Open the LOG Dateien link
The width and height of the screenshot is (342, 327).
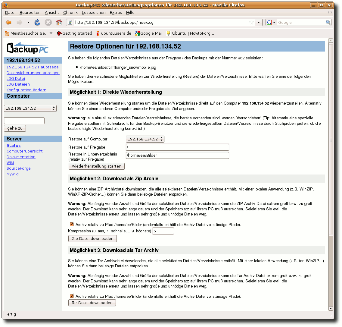point(18,84)
